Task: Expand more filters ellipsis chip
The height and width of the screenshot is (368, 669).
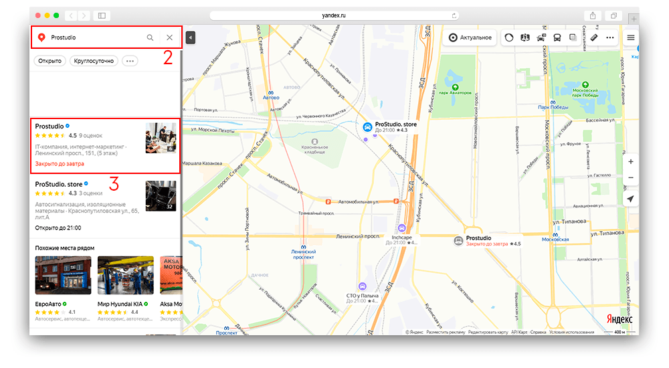Action: pos(130,61)
